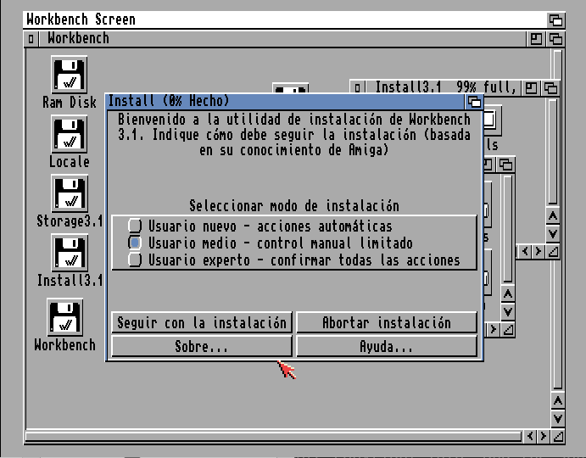Select the Locale disk icon
Screen dimensions: 586x458
click(x=69, y=134)
